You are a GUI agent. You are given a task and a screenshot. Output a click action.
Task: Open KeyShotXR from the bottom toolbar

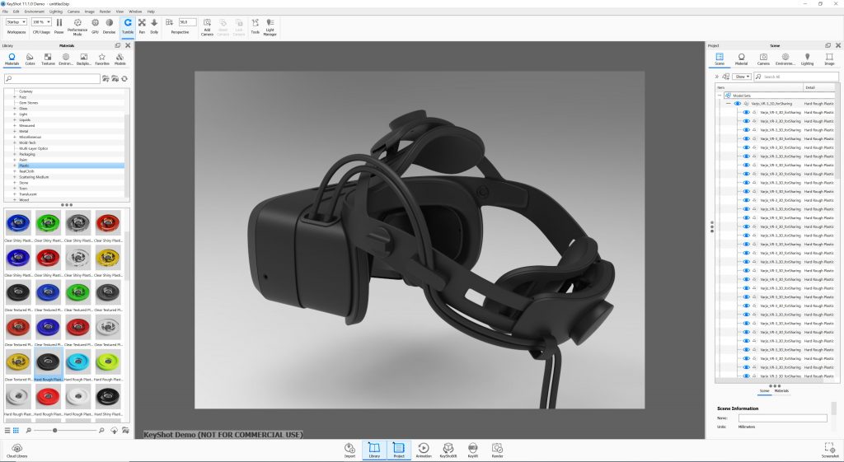[448, 448]
